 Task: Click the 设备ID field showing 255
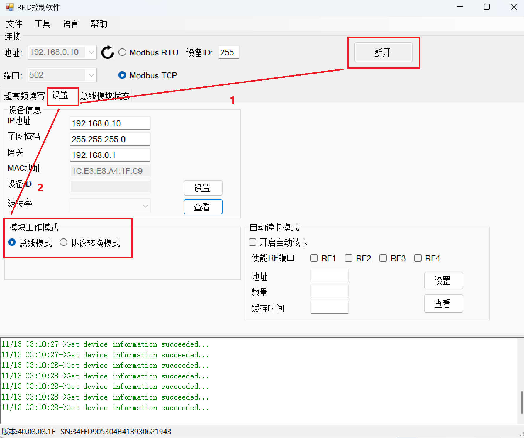pos(229,52)
